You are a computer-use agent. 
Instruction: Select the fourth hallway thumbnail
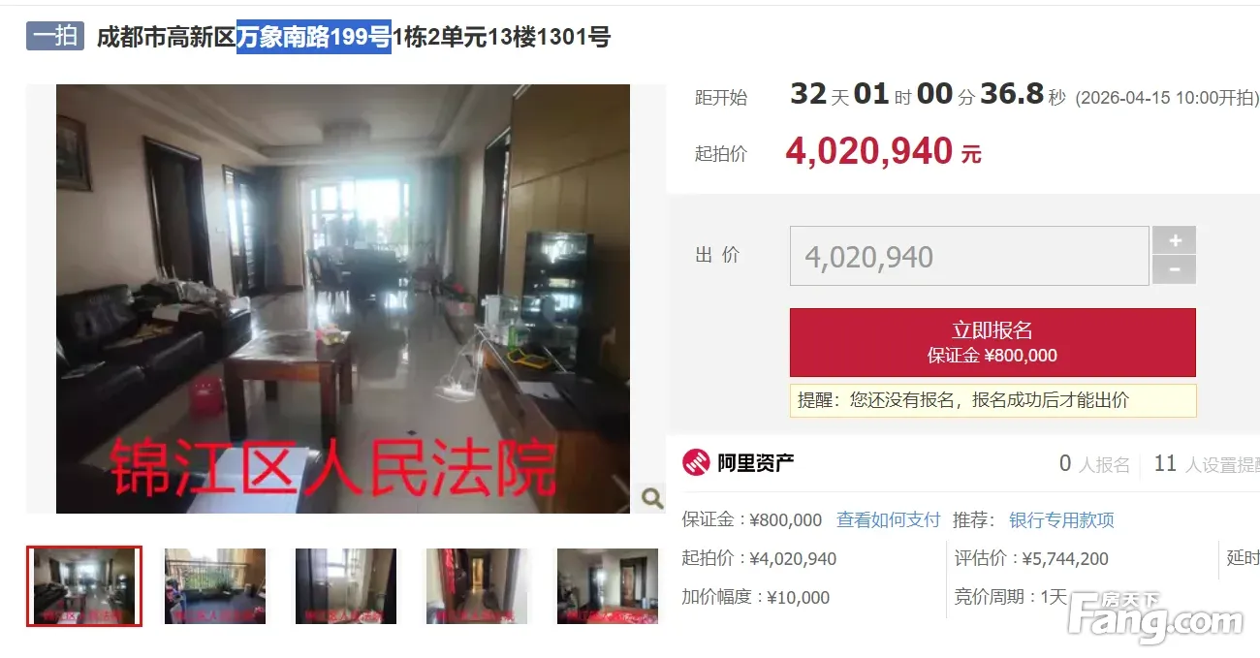(x=477, y=586)
